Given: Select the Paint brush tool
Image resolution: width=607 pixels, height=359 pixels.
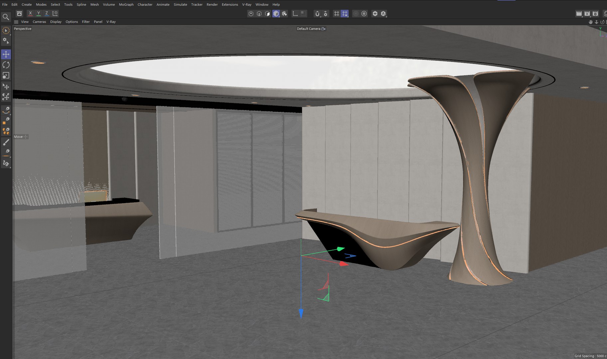Looking at the screenshot, I should coord(6,142).
